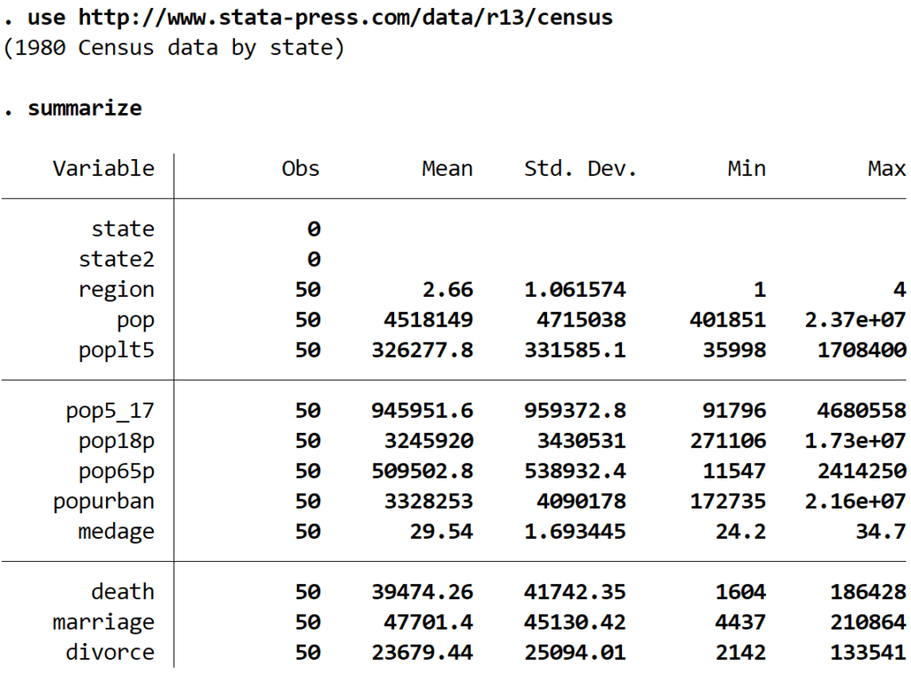Click the 'Mean' column header
Image resolution: width=911 pixels, height=674 pixels.
pos(447,168)
